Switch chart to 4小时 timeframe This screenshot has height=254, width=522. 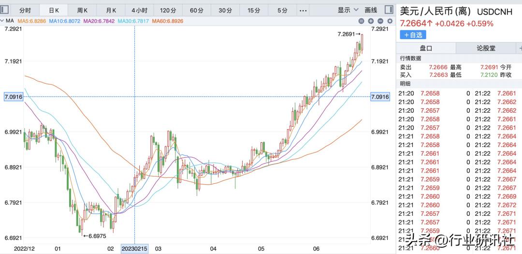(140, 10)
